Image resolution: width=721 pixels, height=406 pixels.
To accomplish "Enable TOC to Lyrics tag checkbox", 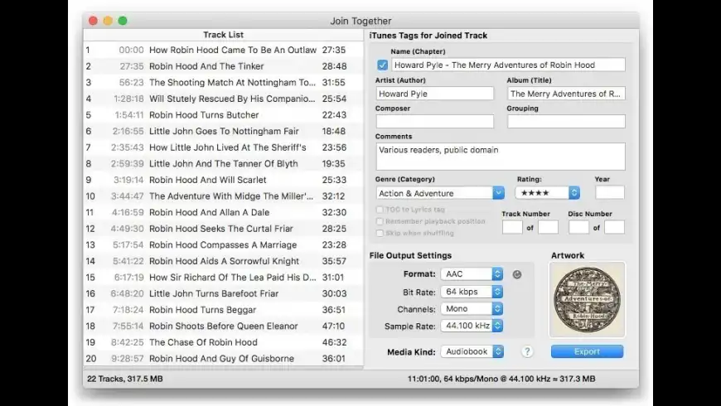I will pyautogui.click(x=380, y=210).
